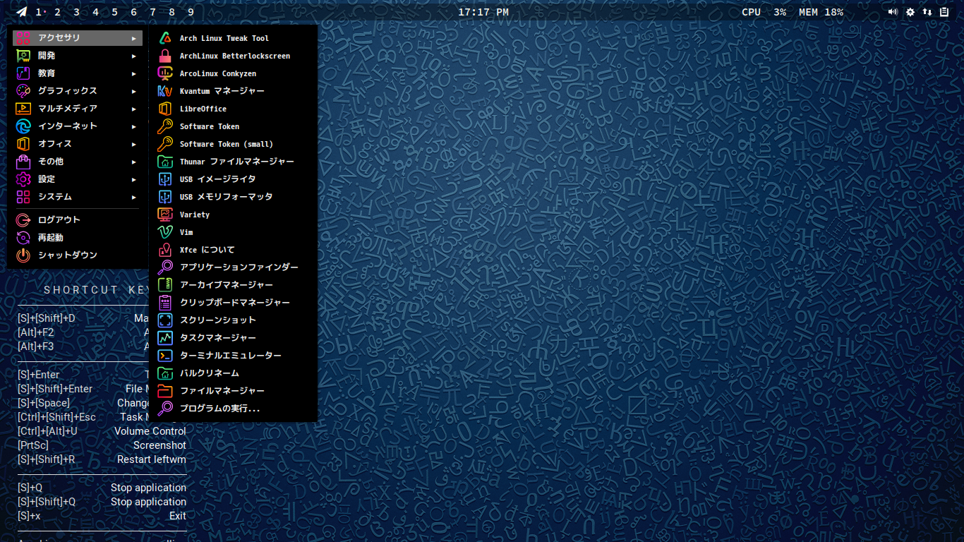Open the インターネット category label
The height and width of the screenshot is (542, 964).
coord(68,126)
